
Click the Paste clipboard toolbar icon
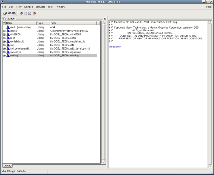coord(14,13)
